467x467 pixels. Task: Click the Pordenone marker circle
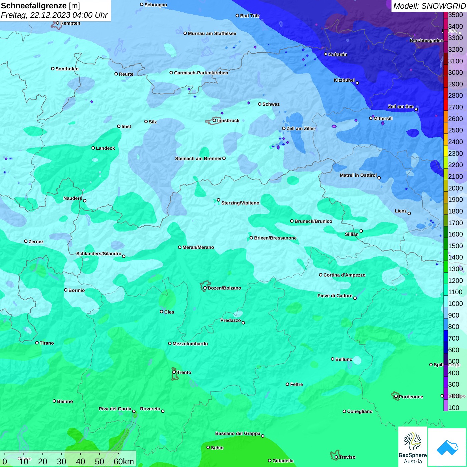pos(396,397)
